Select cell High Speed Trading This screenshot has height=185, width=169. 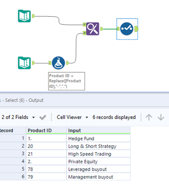coord(99,154)
